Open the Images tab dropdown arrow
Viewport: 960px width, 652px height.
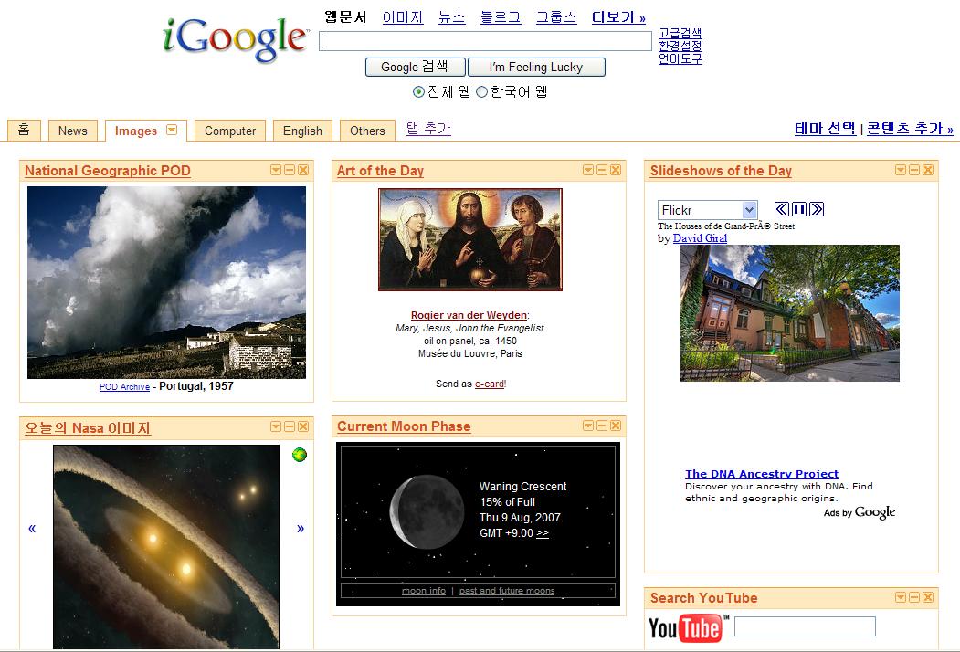172,130
